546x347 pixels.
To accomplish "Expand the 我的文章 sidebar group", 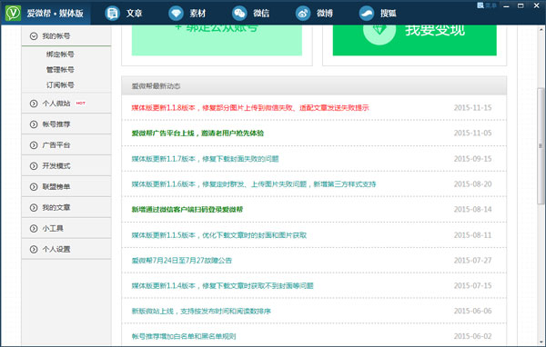I will coord(66,208).
